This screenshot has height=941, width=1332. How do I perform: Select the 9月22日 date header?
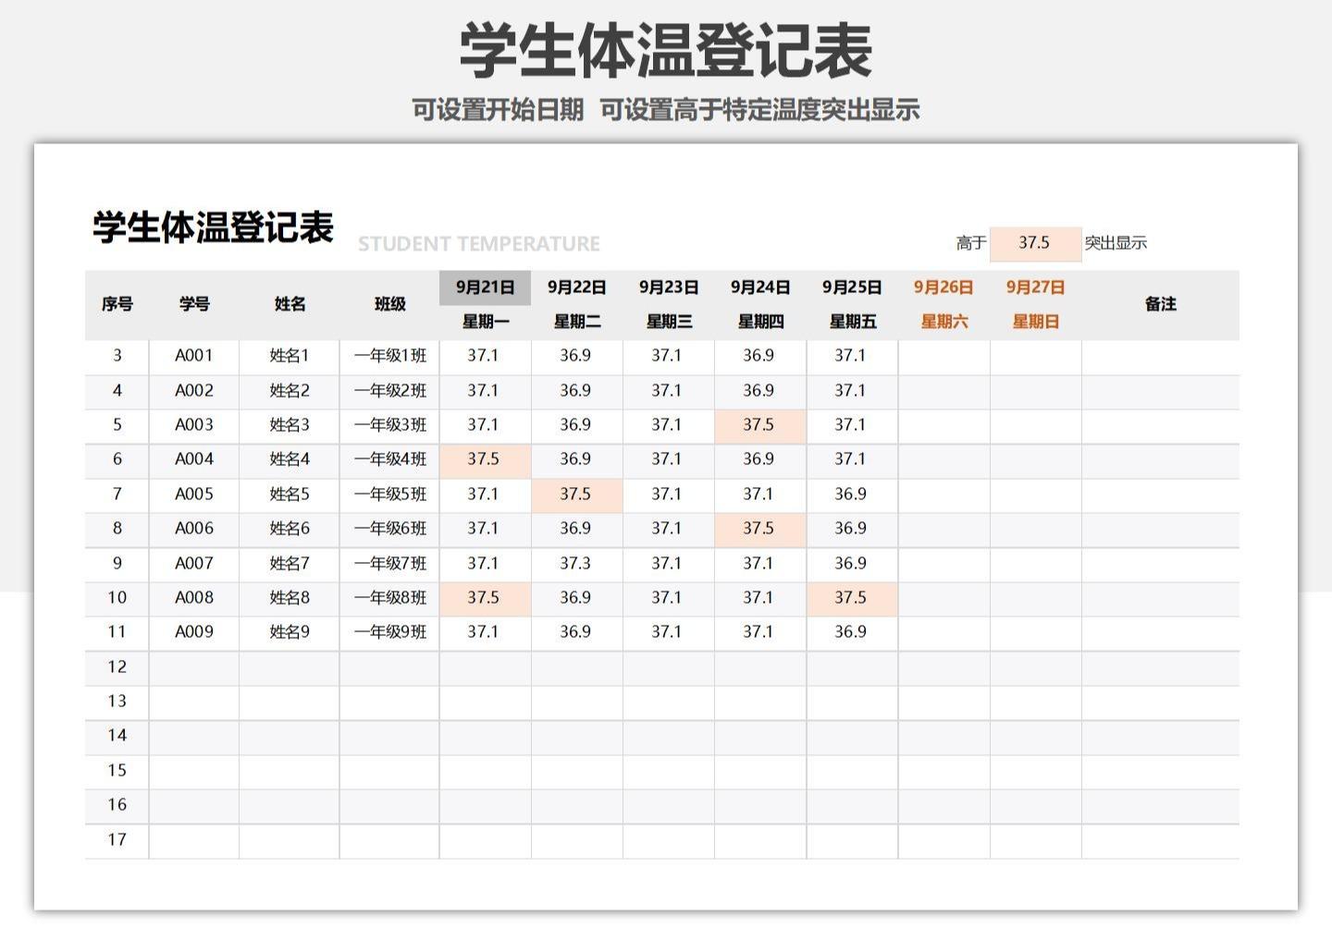point(576,287)
